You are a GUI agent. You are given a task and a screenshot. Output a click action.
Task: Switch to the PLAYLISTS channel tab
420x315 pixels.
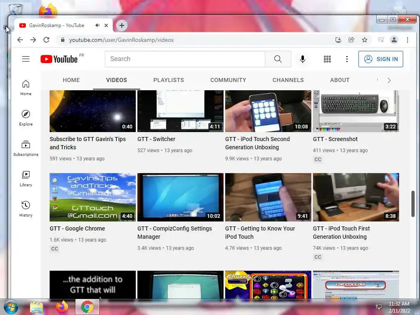click(169, 80)
